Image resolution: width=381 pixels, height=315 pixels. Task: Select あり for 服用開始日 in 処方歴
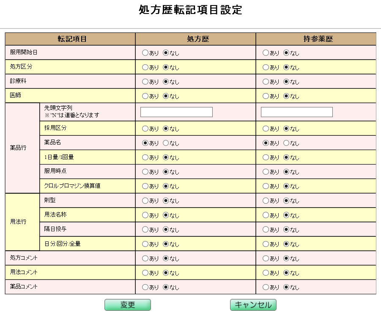(145, 53)
